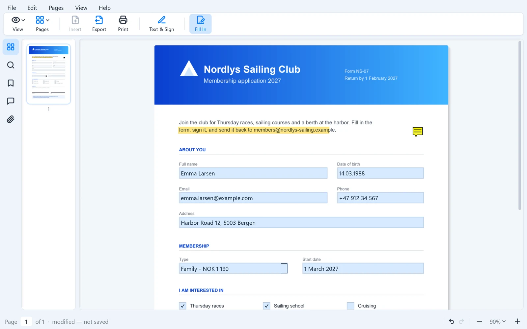Select the Text & Sign pen tool
Screen dimensions: 527x329
coord(162,24)
